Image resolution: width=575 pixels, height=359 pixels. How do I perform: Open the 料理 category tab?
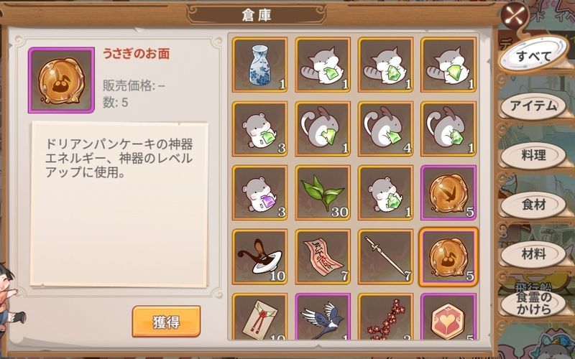tap(533, 156)
